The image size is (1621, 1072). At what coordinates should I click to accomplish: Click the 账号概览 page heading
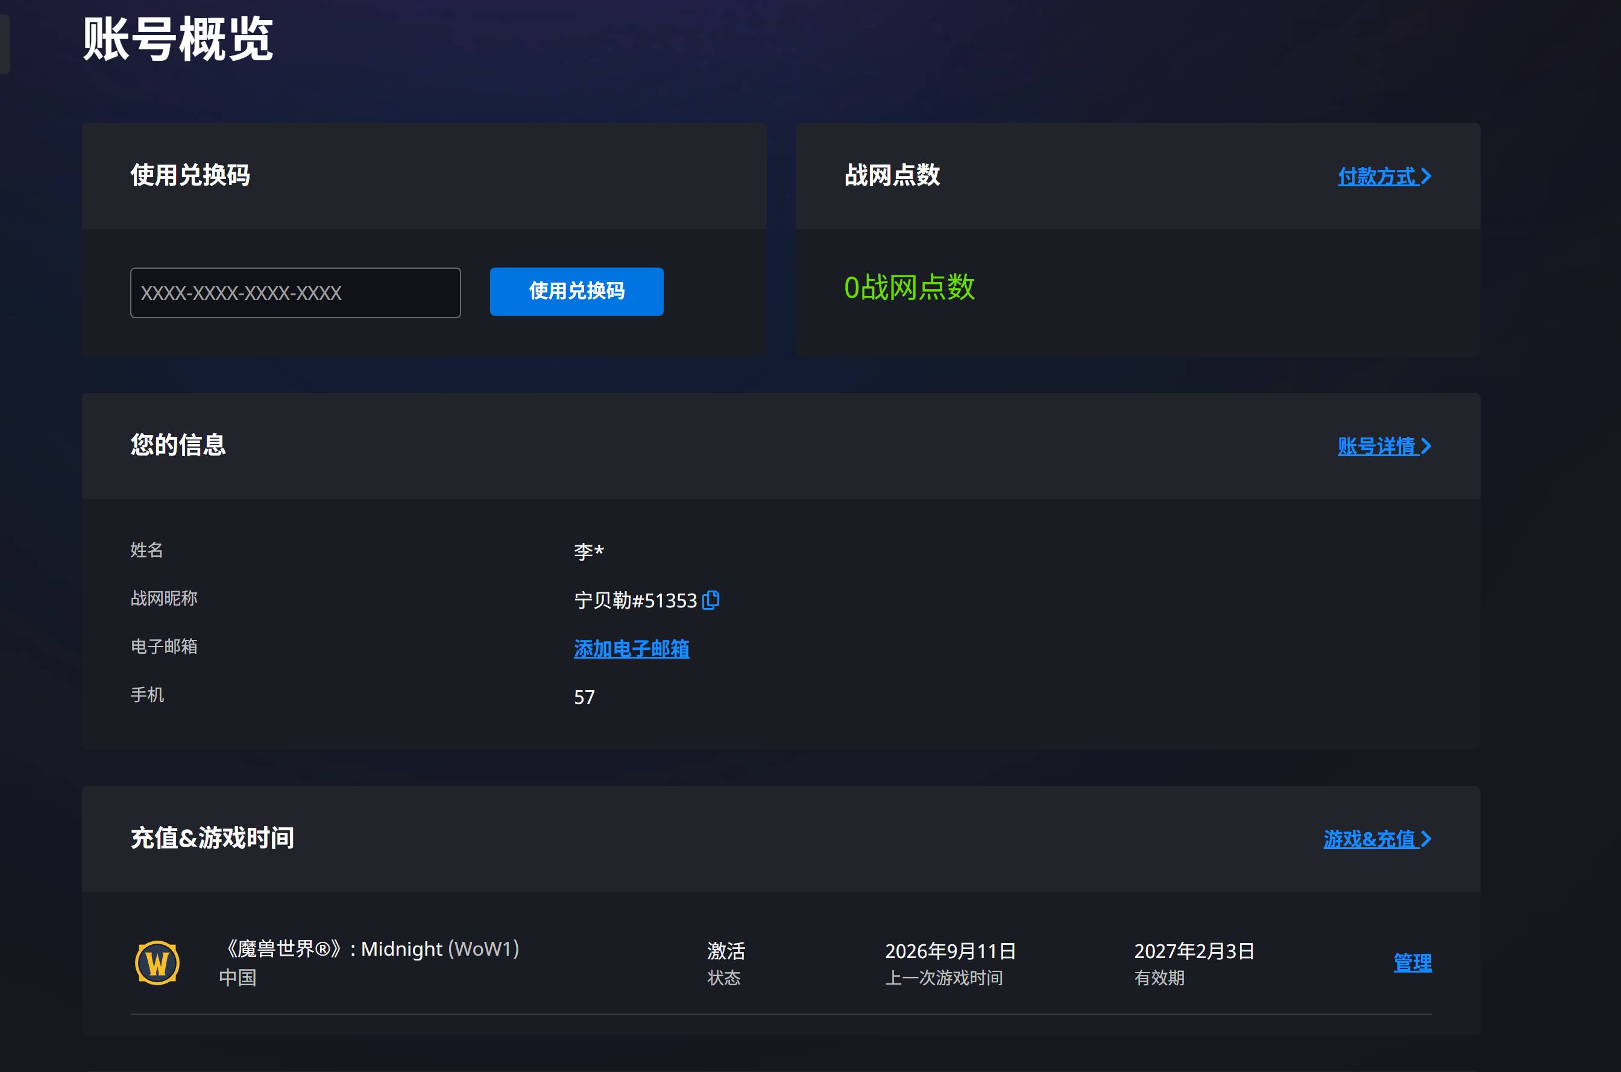[178, 40]
